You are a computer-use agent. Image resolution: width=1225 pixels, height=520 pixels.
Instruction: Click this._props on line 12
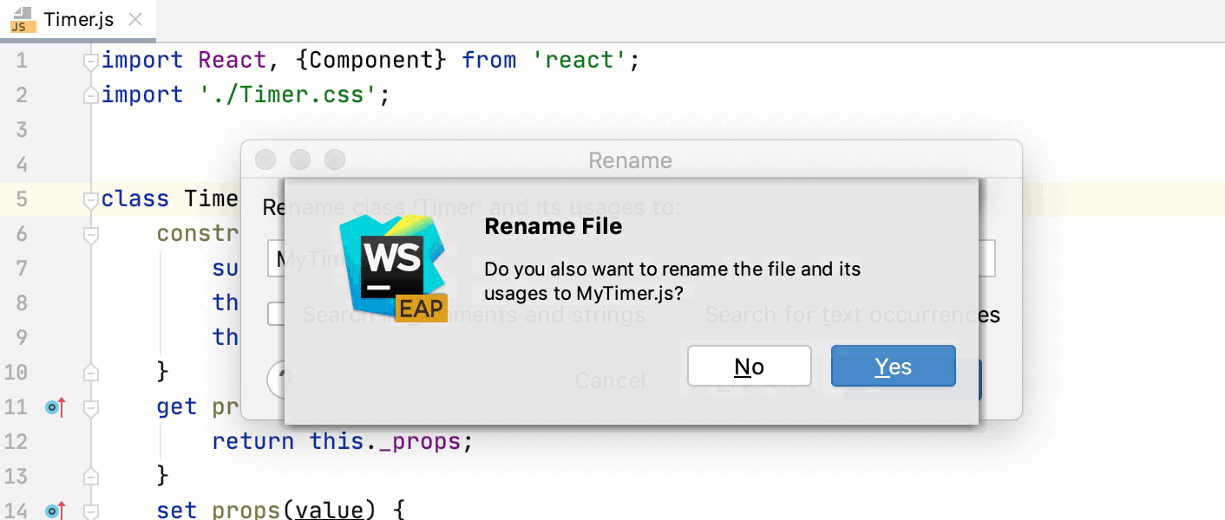384,442
